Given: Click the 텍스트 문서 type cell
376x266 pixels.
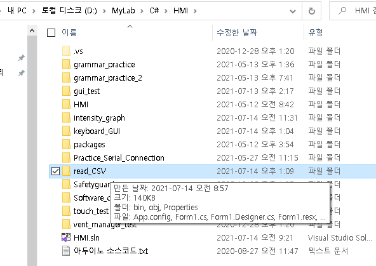Looking at the screenshot, I should 328,251.
